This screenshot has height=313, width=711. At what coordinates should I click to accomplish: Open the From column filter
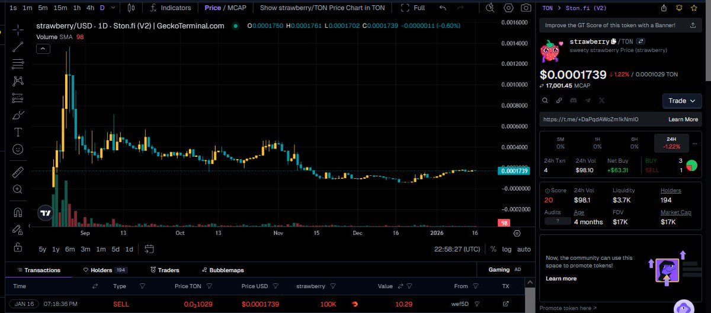475,286
